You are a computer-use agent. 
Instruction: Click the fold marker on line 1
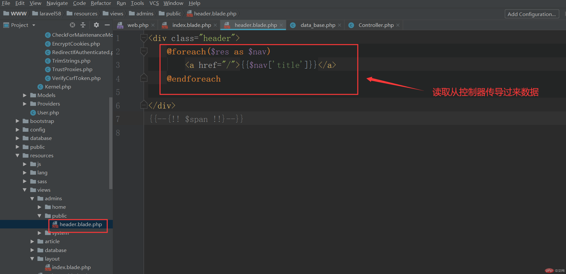[x=144, y=38]
